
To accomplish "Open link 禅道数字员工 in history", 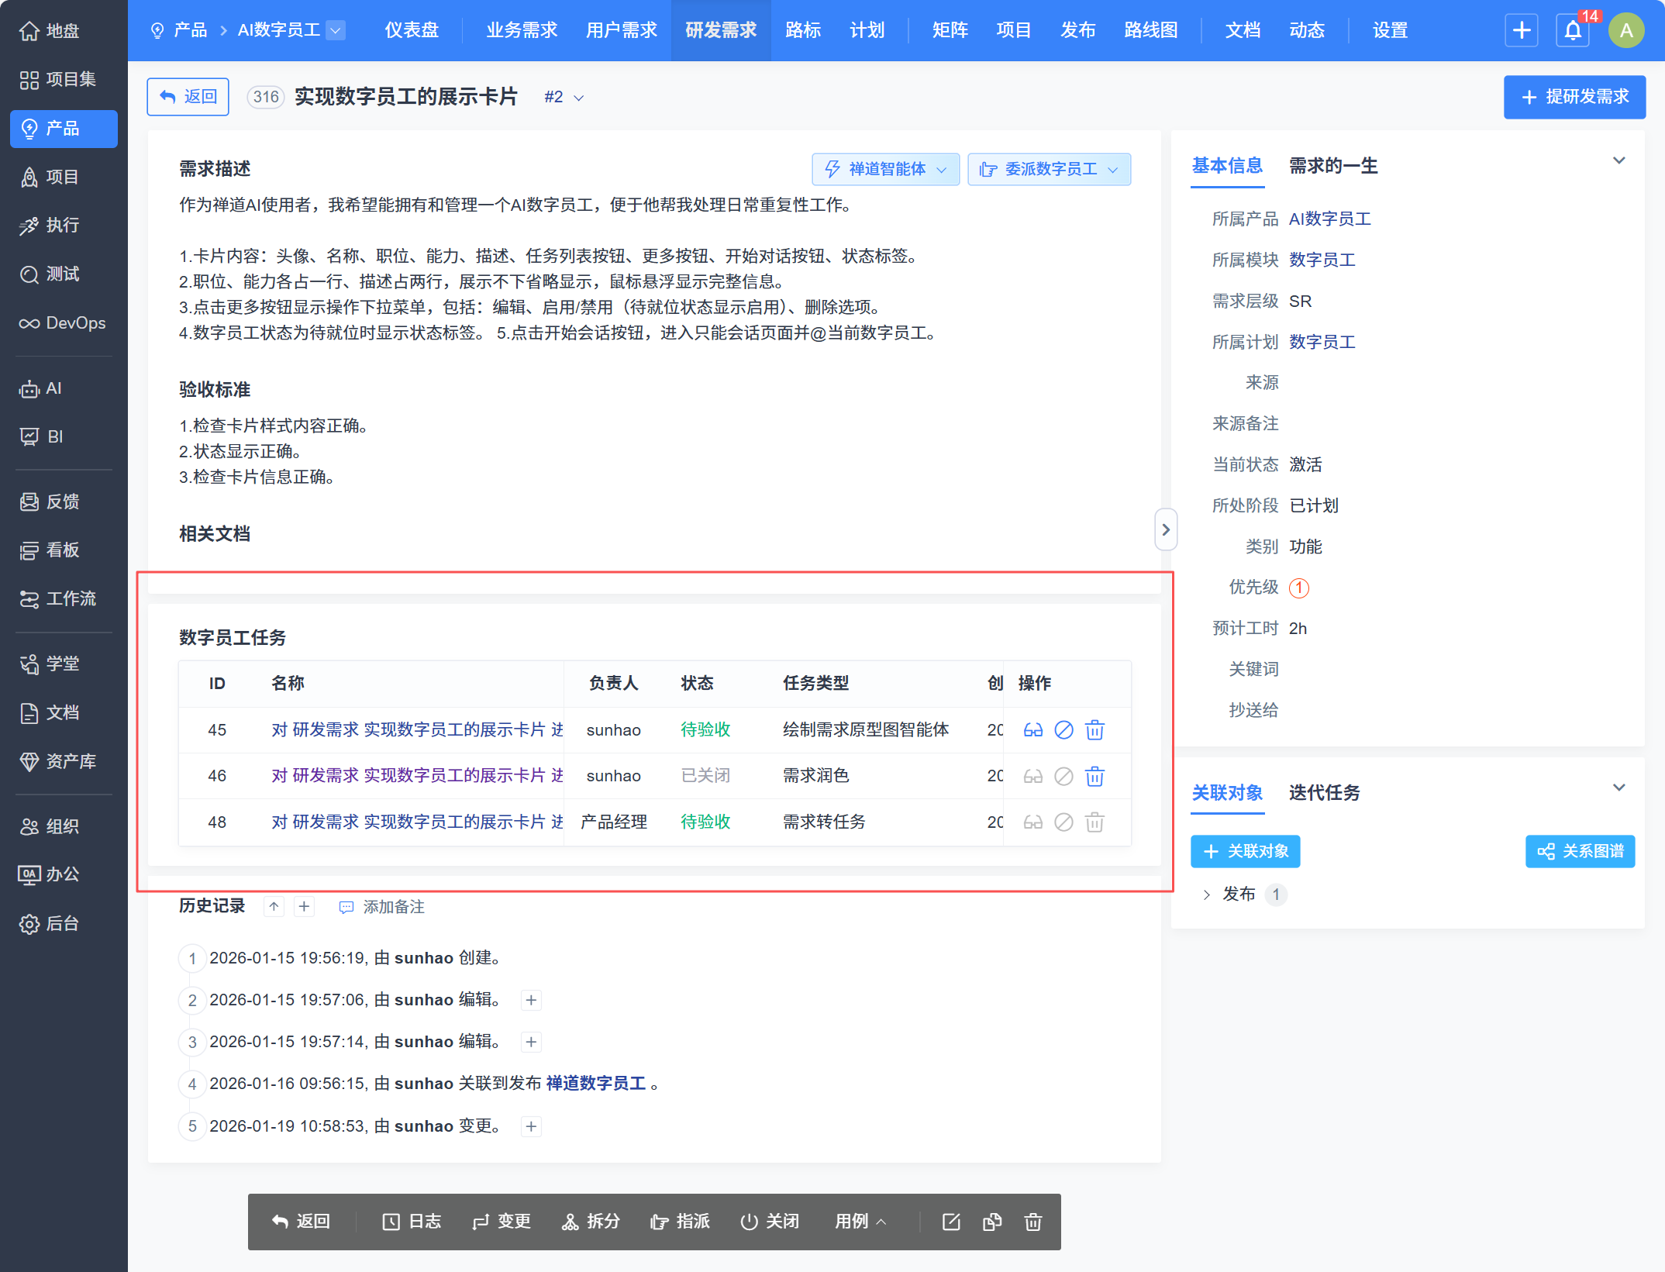I will tap(595, 1083).
